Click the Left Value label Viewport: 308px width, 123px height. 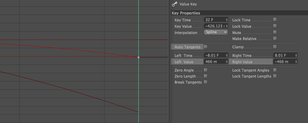pos(184,62)
